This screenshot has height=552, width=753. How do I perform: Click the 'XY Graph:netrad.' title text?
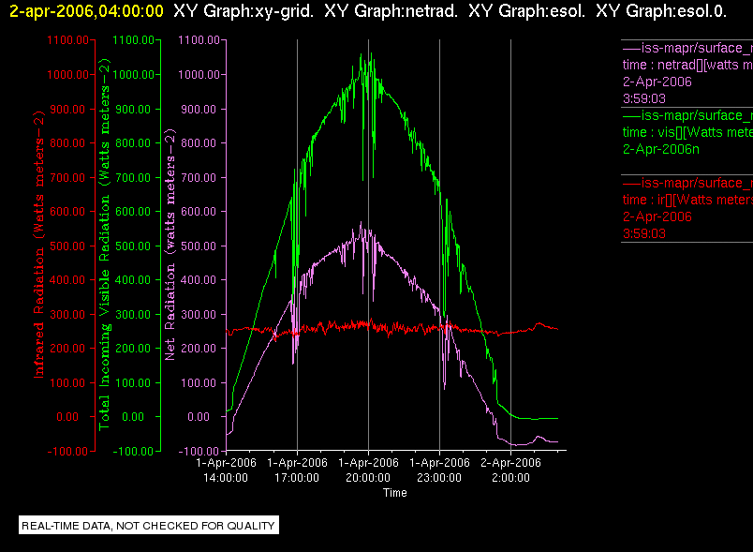pos(391,10)
